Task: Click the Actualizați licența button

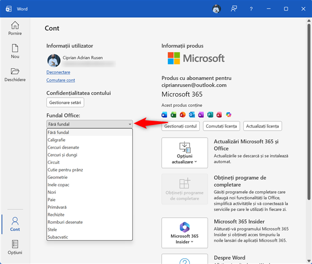Action: tap(262, 126)
